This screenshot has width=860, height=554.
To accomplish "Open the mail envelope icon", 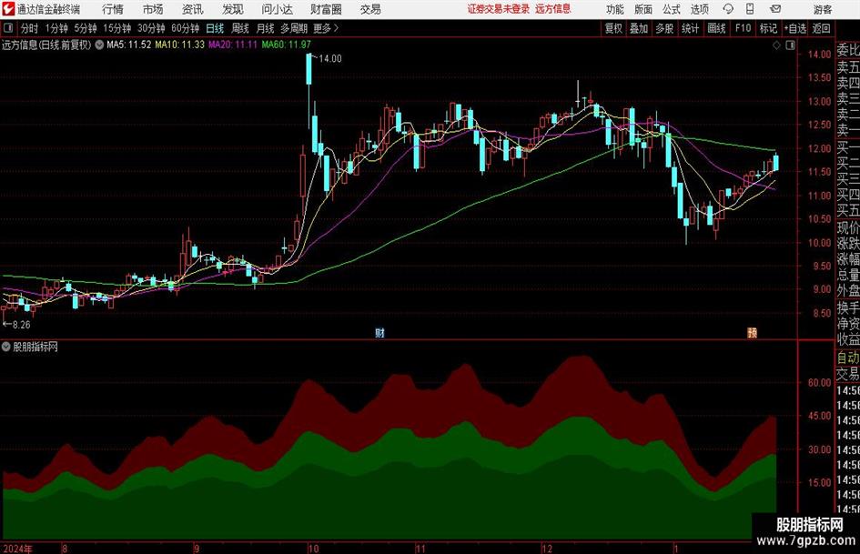I will click(775, 9).
